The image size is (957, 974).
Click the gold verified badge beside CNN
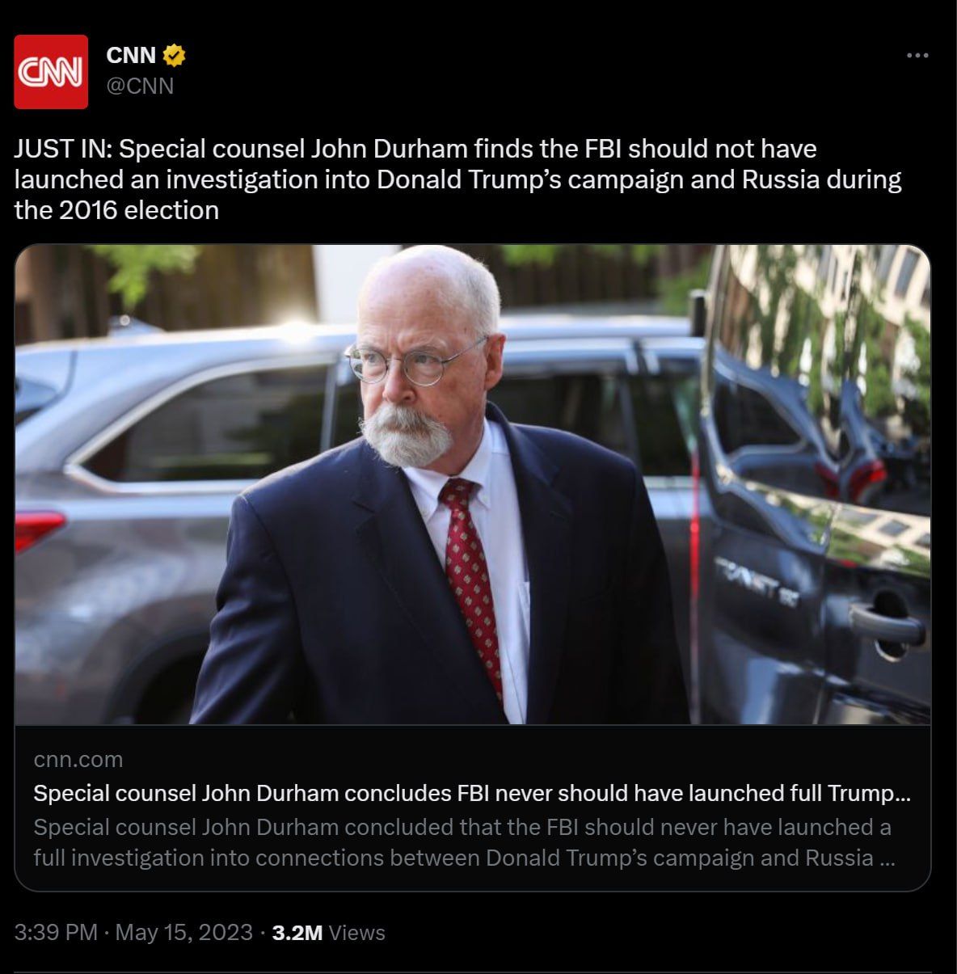(175, 55)
